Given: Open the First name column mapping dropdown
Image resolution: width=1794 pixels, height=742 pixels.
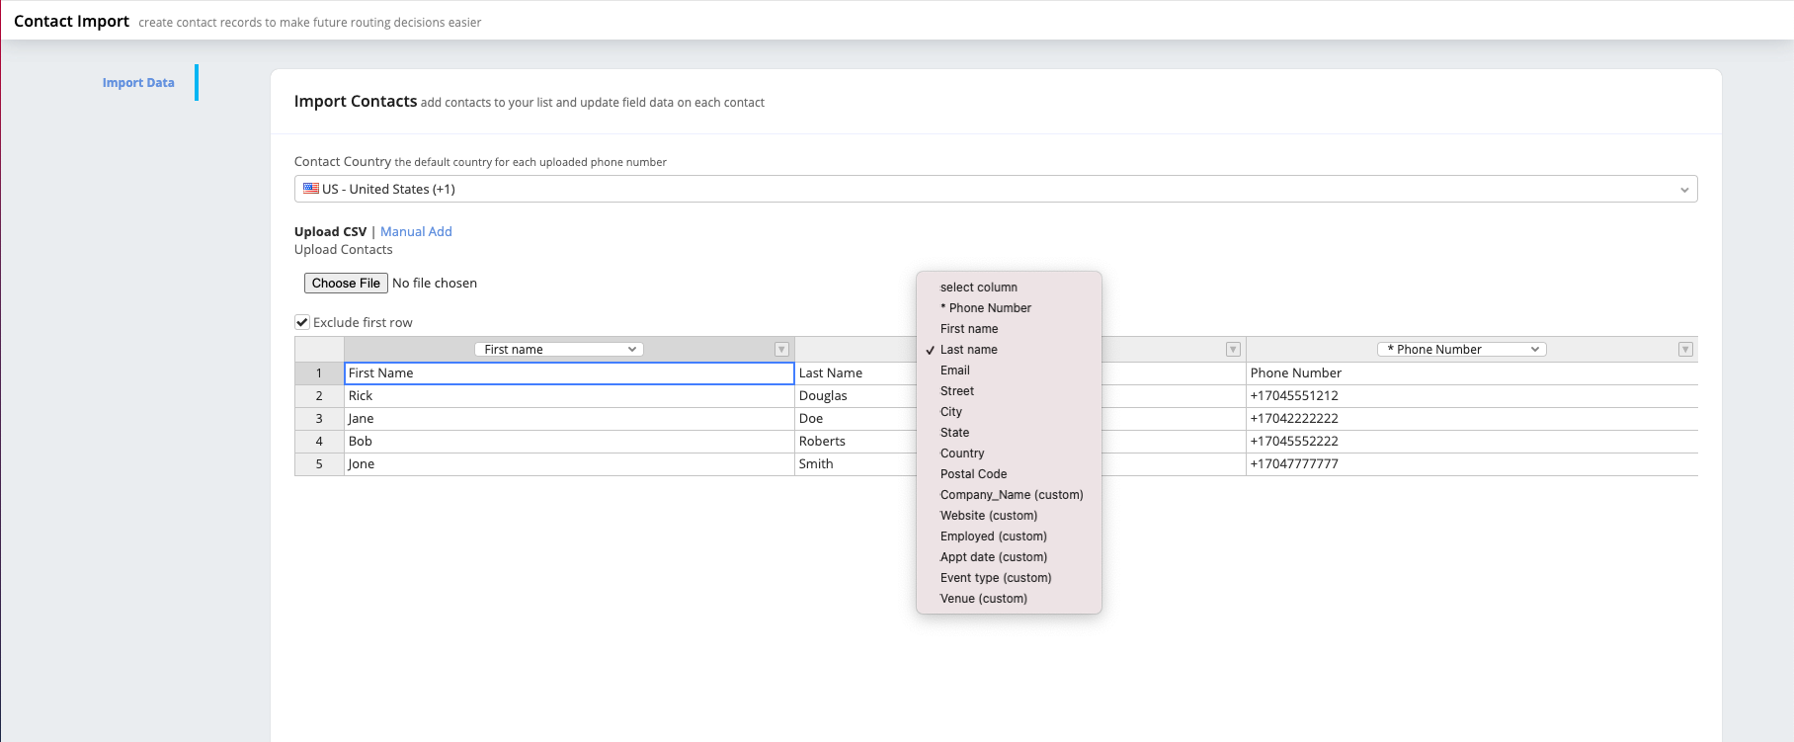Looking at the screenshot, I should [559, 350].
